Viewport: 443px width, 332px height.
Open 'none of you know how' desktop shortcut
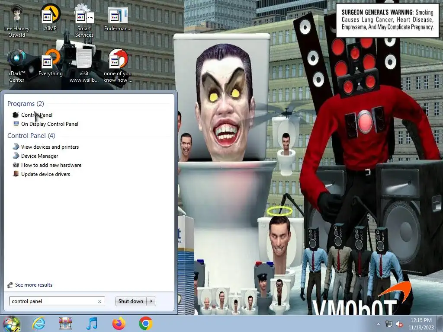pyautogui.click(x=118, y=66)
